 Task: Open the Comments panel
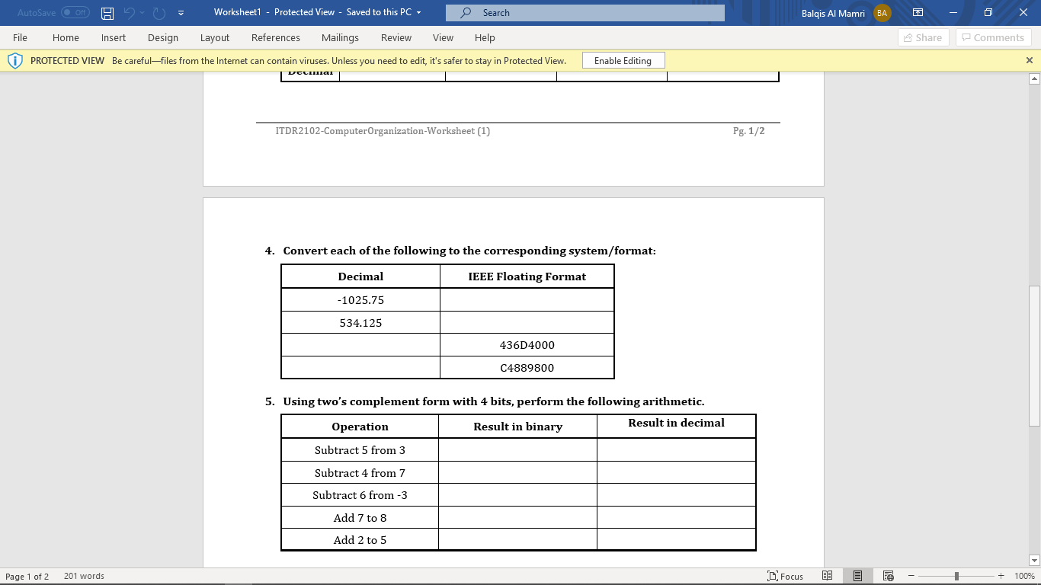[x=993, y=37]
